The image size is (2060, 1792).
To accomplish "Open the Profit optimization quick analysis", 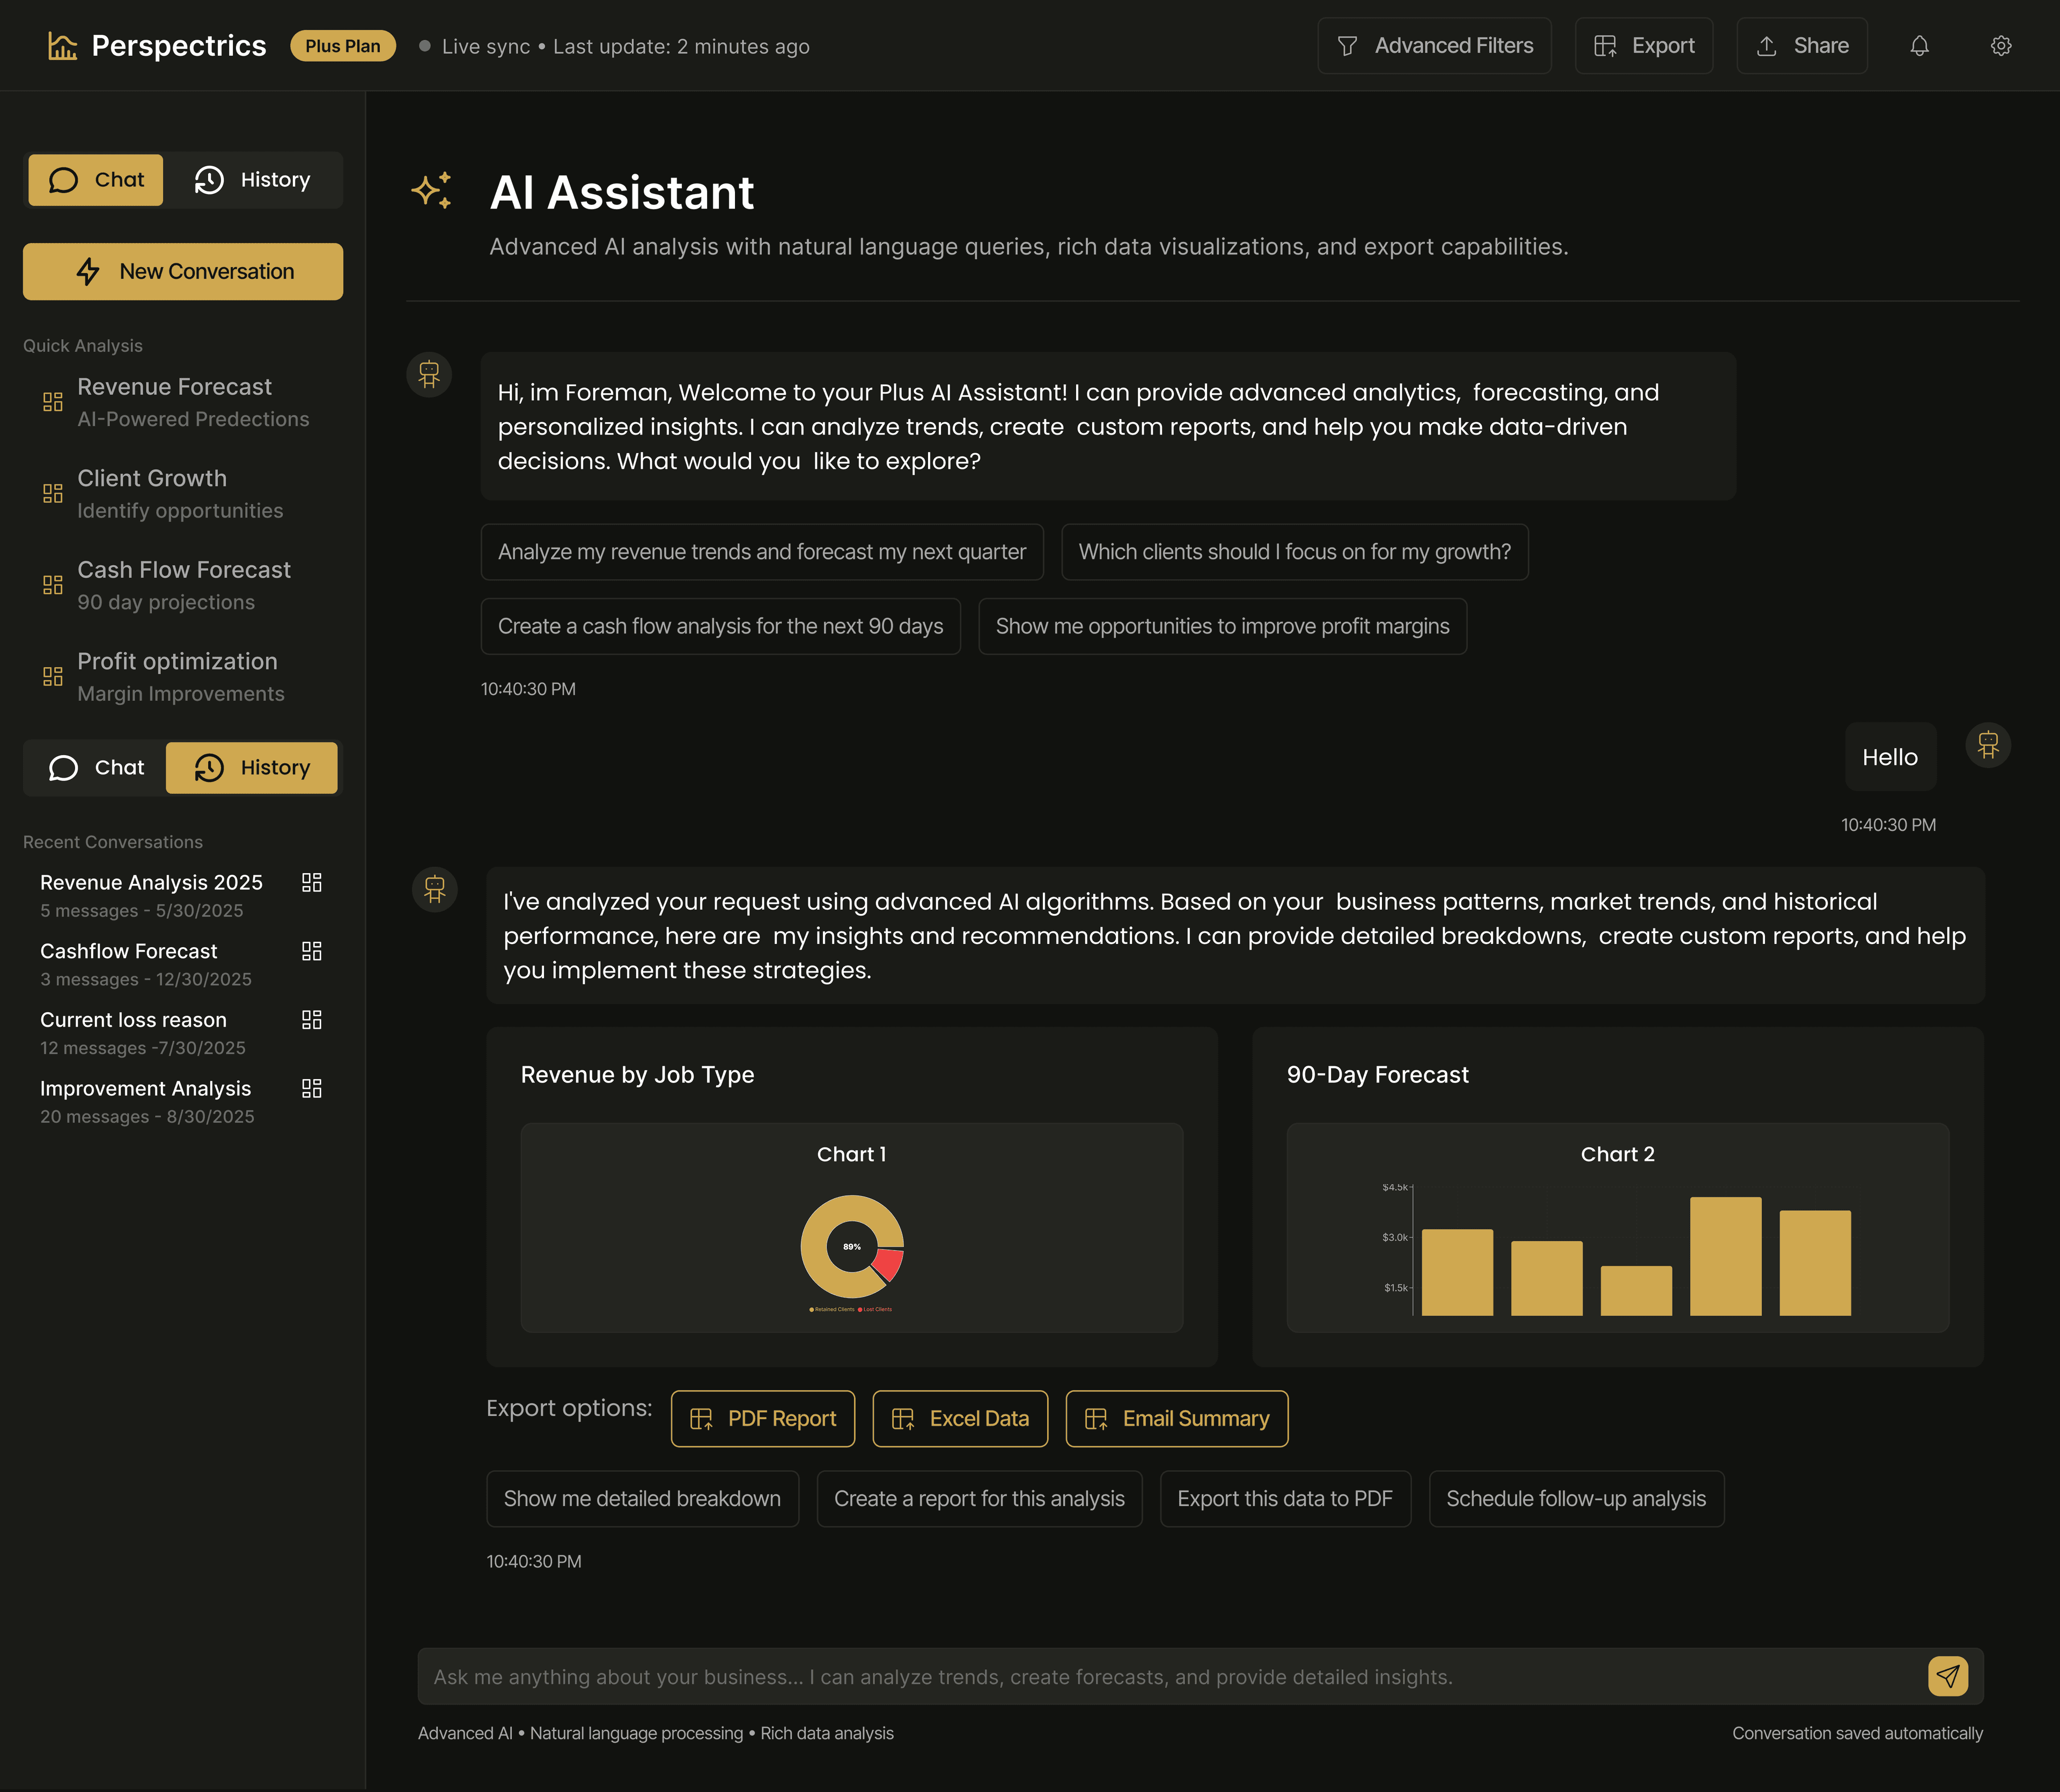I will coord(178,675).
